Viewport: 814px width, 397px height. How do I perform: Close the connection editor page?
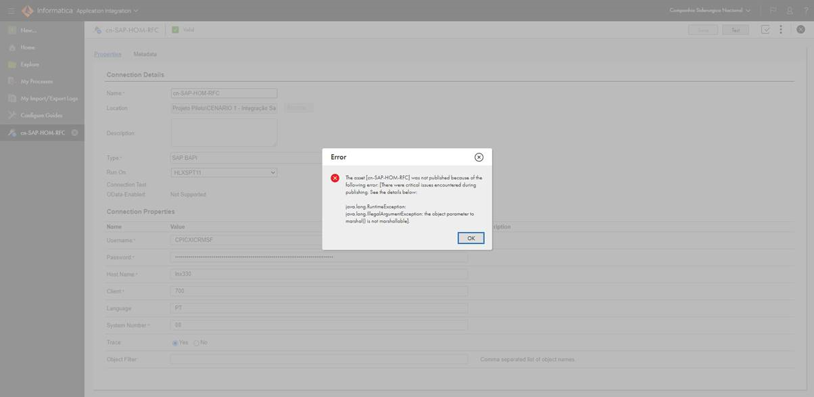800,30
